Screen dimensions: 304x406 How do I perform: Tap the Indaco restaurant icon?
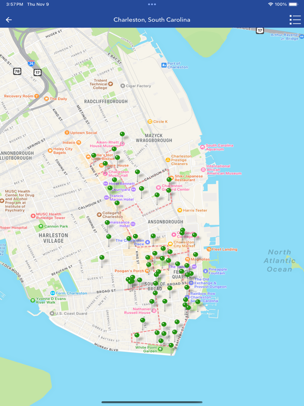[79, 142]
